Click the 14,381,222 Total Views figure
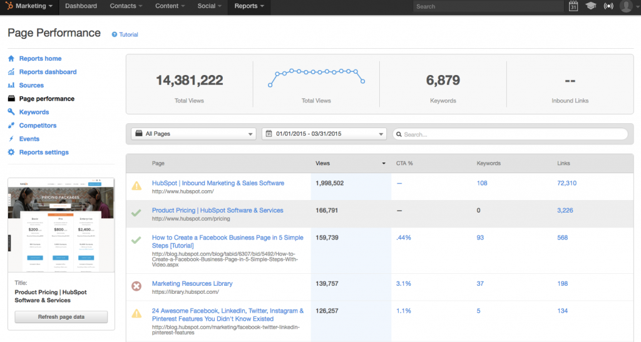This screenshot has height=342, width=641. click(x=189, y=80)
